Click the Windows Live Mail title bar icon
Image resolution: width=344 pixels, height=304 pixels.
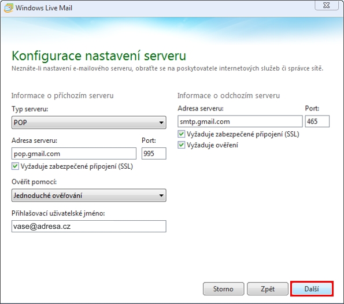tap(9, 8)
